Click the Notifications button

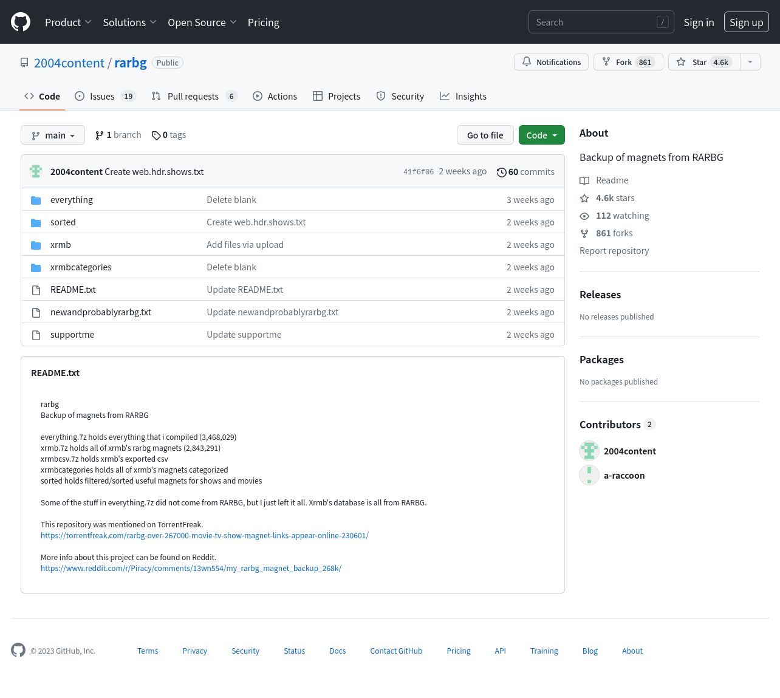[x=551, y=62]
